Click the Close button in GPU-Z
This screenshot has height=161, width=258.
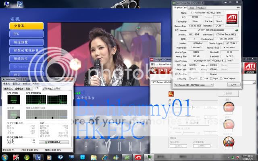pyautogui.click(x=234, y=85)
